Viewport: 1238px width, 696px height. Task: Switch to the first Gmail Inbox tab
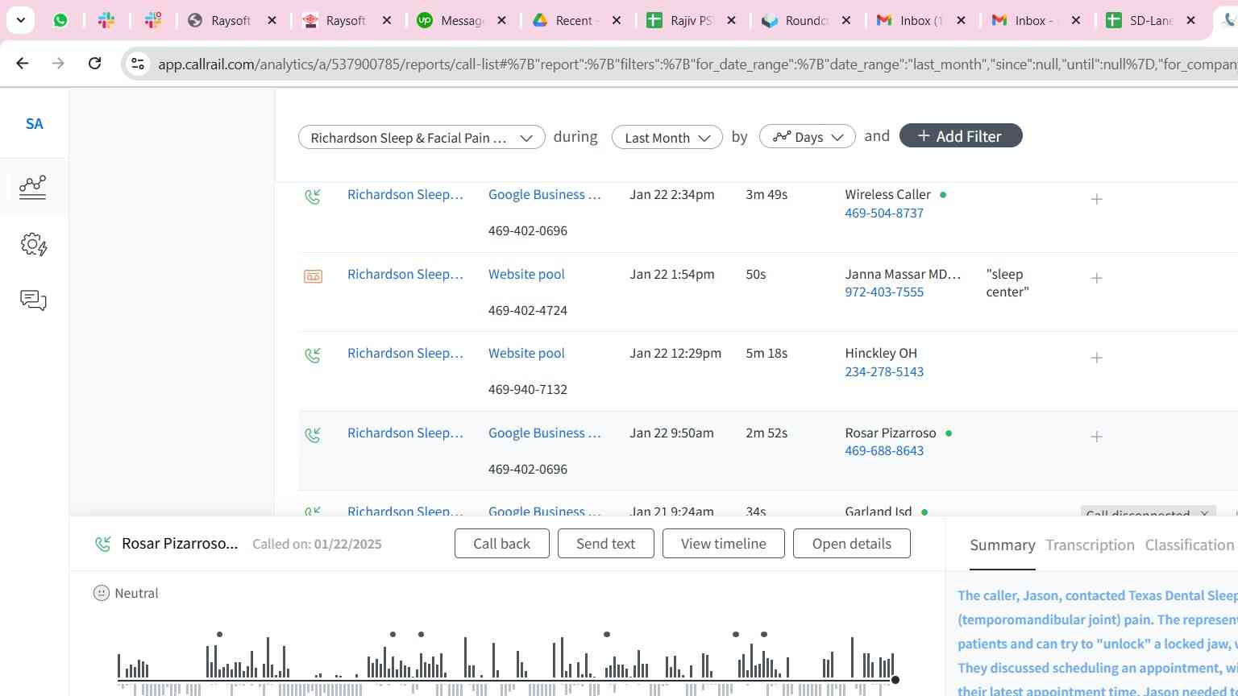pos(921,20)
